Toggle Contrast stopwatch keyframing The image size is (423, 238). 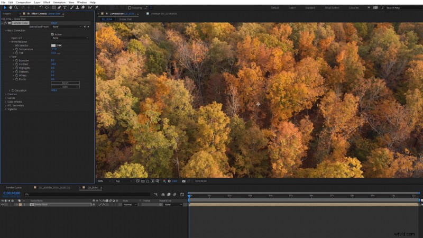click(17, 64)
